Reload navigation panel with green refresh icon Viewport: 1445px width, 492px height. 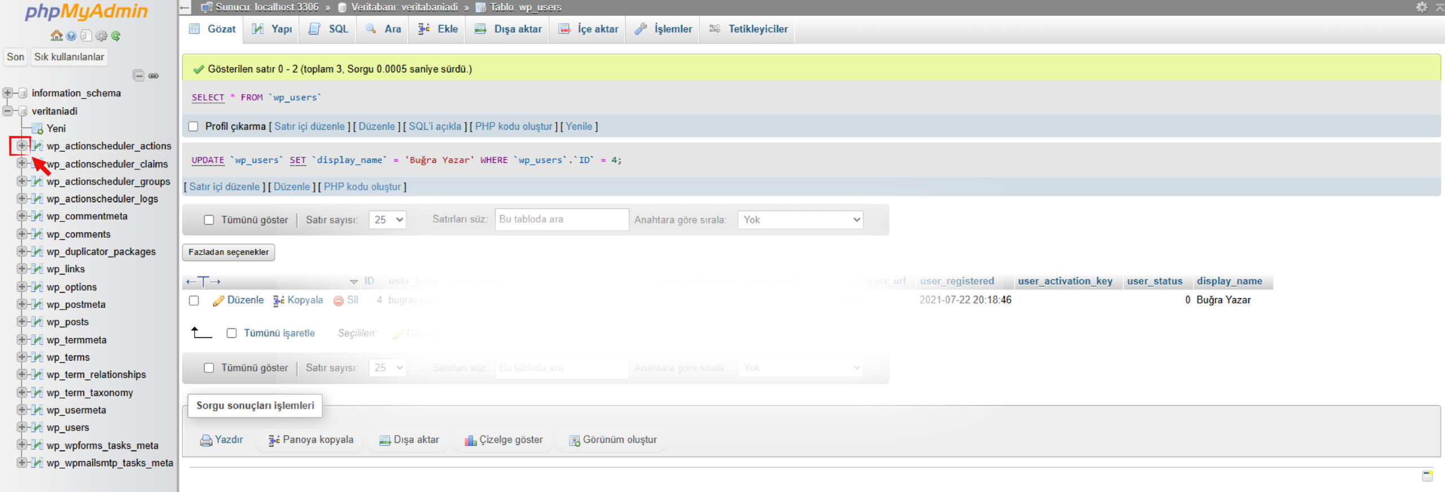(x=116, y=36)
